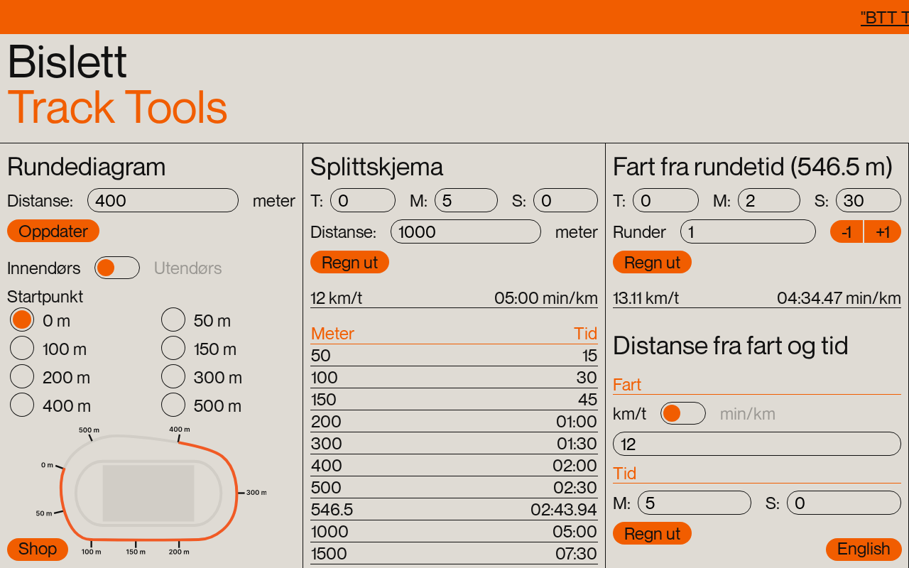Select the 0 m start point radio
909x568 pixels.
[22, 320]
